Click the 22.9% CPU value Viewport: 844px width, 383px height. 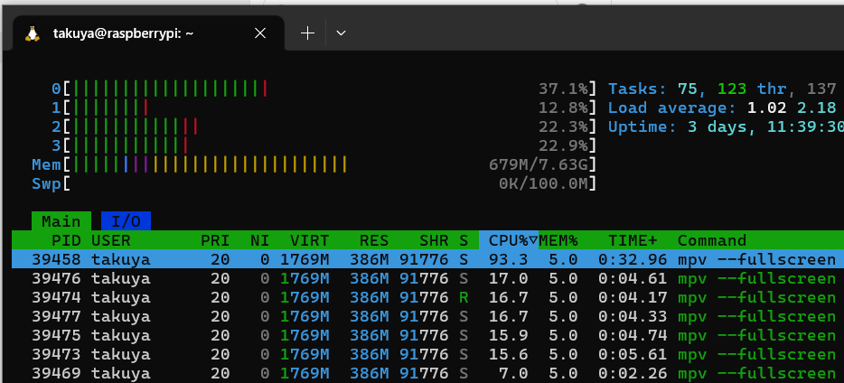[563, 145]
